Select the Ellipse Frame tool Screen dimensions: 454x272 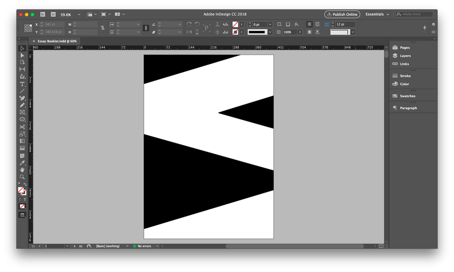(x=22, y=119)
